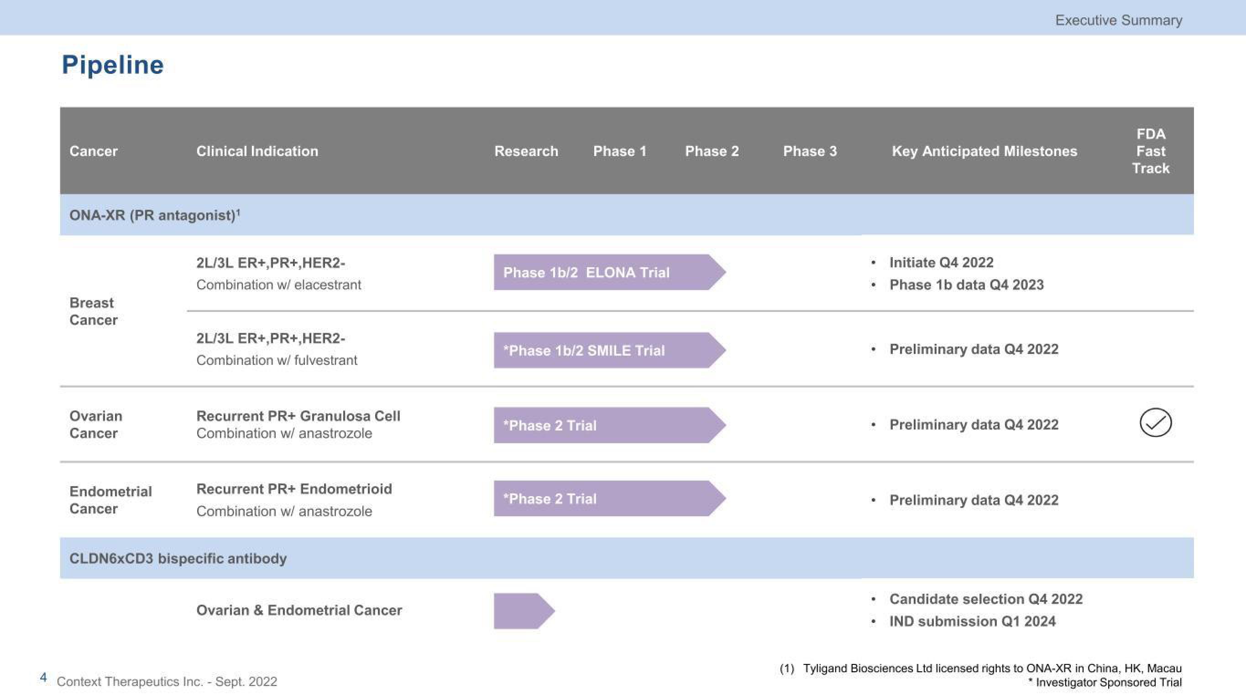
Task: Click the Candidate selection Q4 2022 milestone
Action: (x=986, y=599)
